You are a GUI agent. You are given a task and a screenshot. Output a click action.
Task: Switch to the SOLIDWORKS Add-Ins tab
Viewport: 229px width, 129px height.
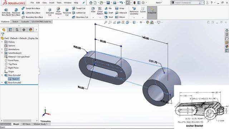tap(42, 21)
